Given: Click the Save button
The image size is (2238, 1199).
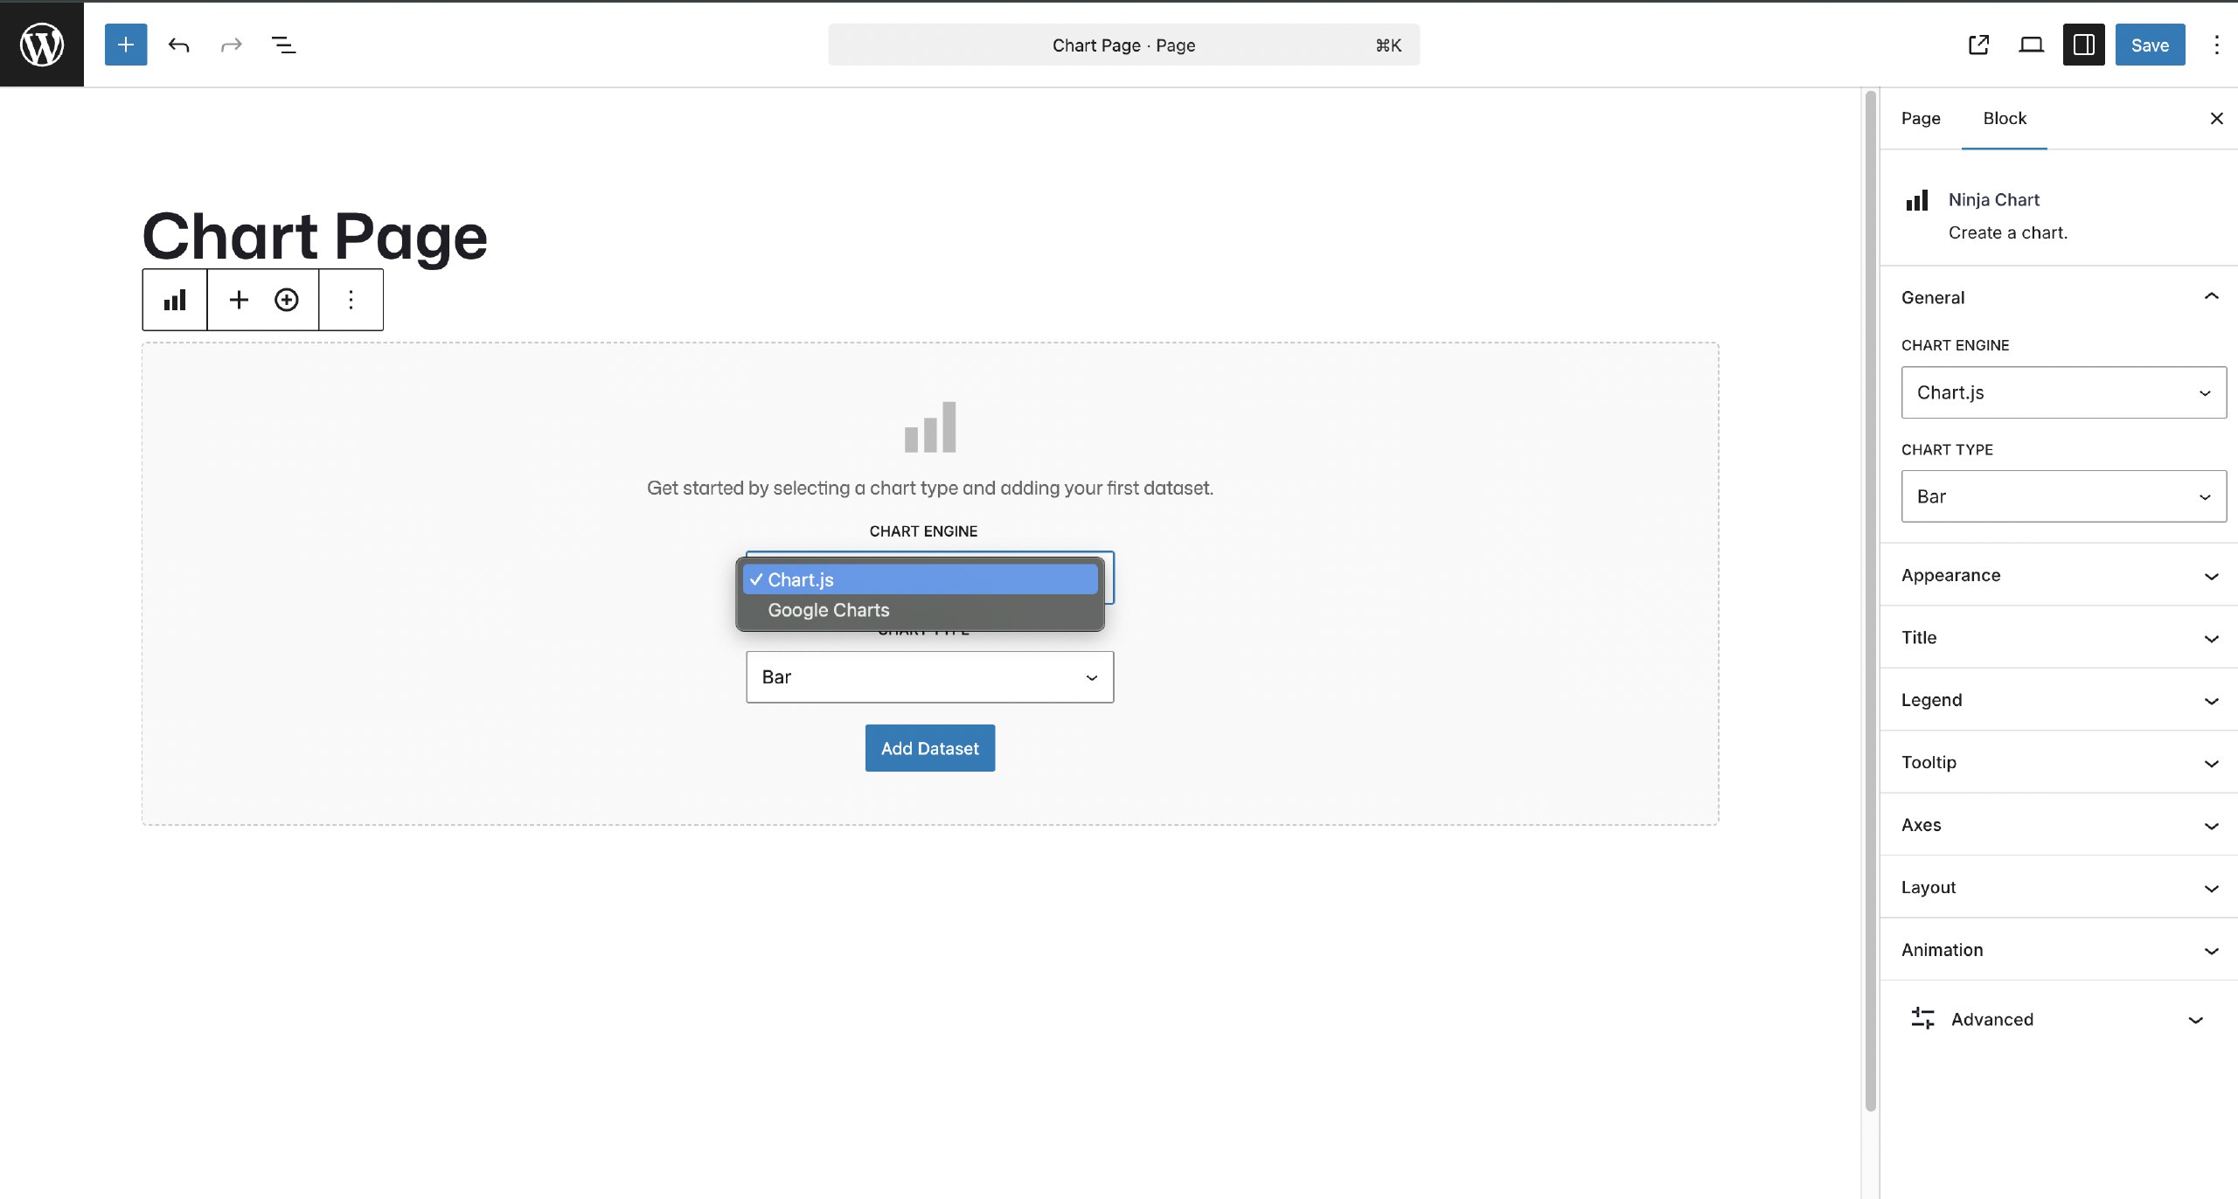Looking at the screenshot, I should 2149,45.
